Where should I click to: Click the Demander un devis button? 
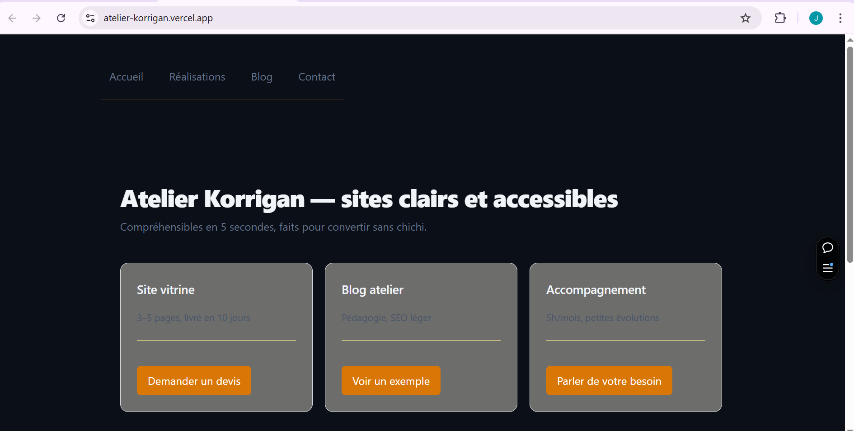(193, 380)
